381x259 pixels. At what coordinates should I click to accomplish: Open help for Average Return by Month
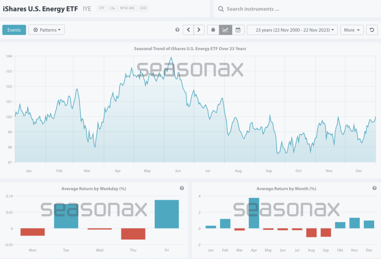click(x=374, y=188)
